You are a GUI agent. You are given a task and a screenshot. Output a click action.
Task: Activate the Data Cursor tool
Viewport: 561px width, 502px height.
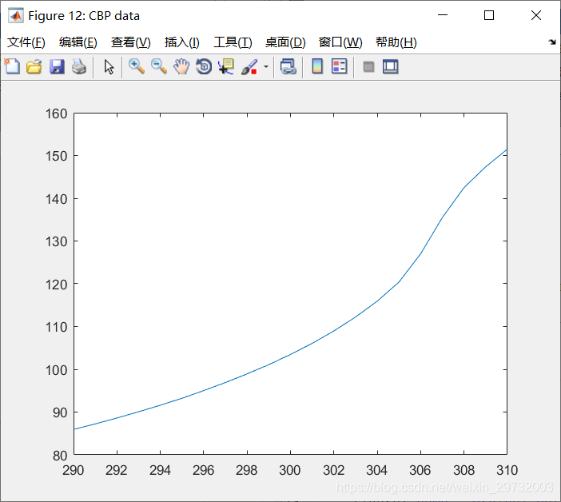click(226, 66)
